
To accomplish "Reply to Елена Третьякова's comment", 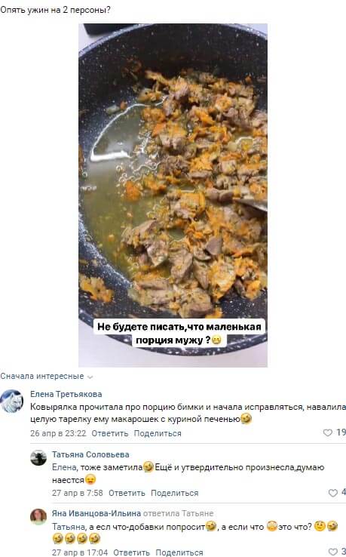I will [x=109, y=433].
